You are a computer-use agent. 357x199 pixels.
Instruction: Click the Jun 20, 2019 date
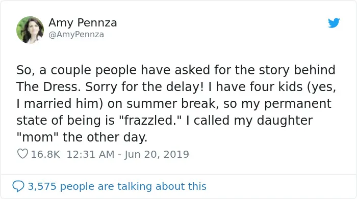click(x=157, y=155)
